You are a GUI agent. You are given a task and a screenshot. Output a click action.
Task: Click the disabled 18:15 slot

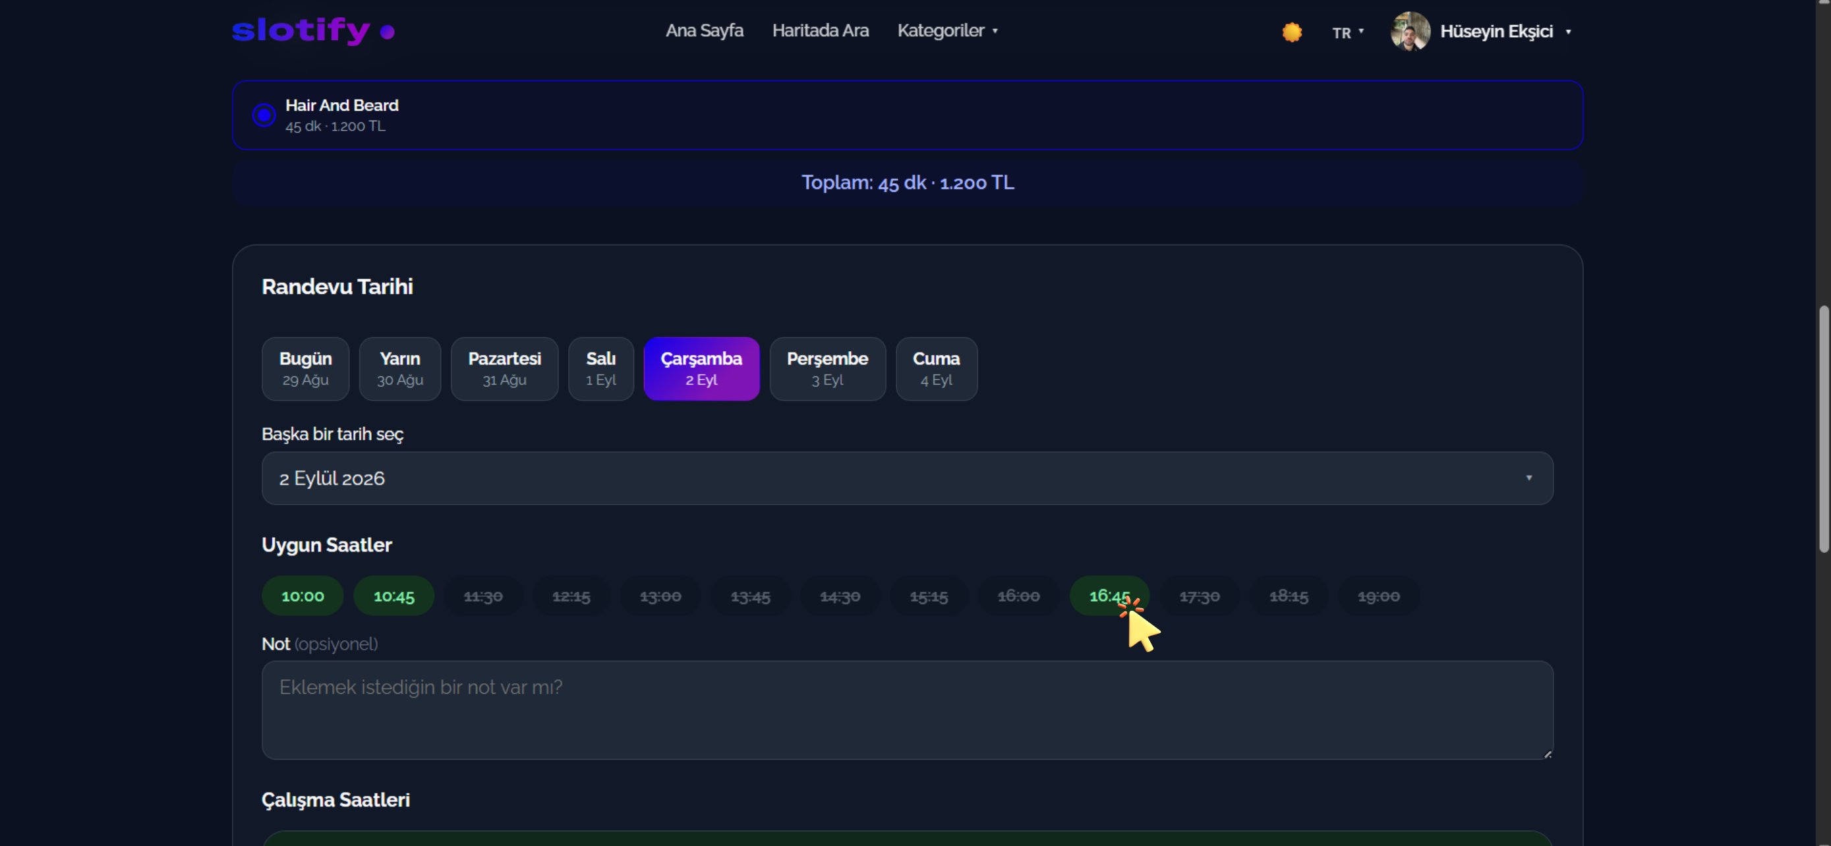(1289, 596)
